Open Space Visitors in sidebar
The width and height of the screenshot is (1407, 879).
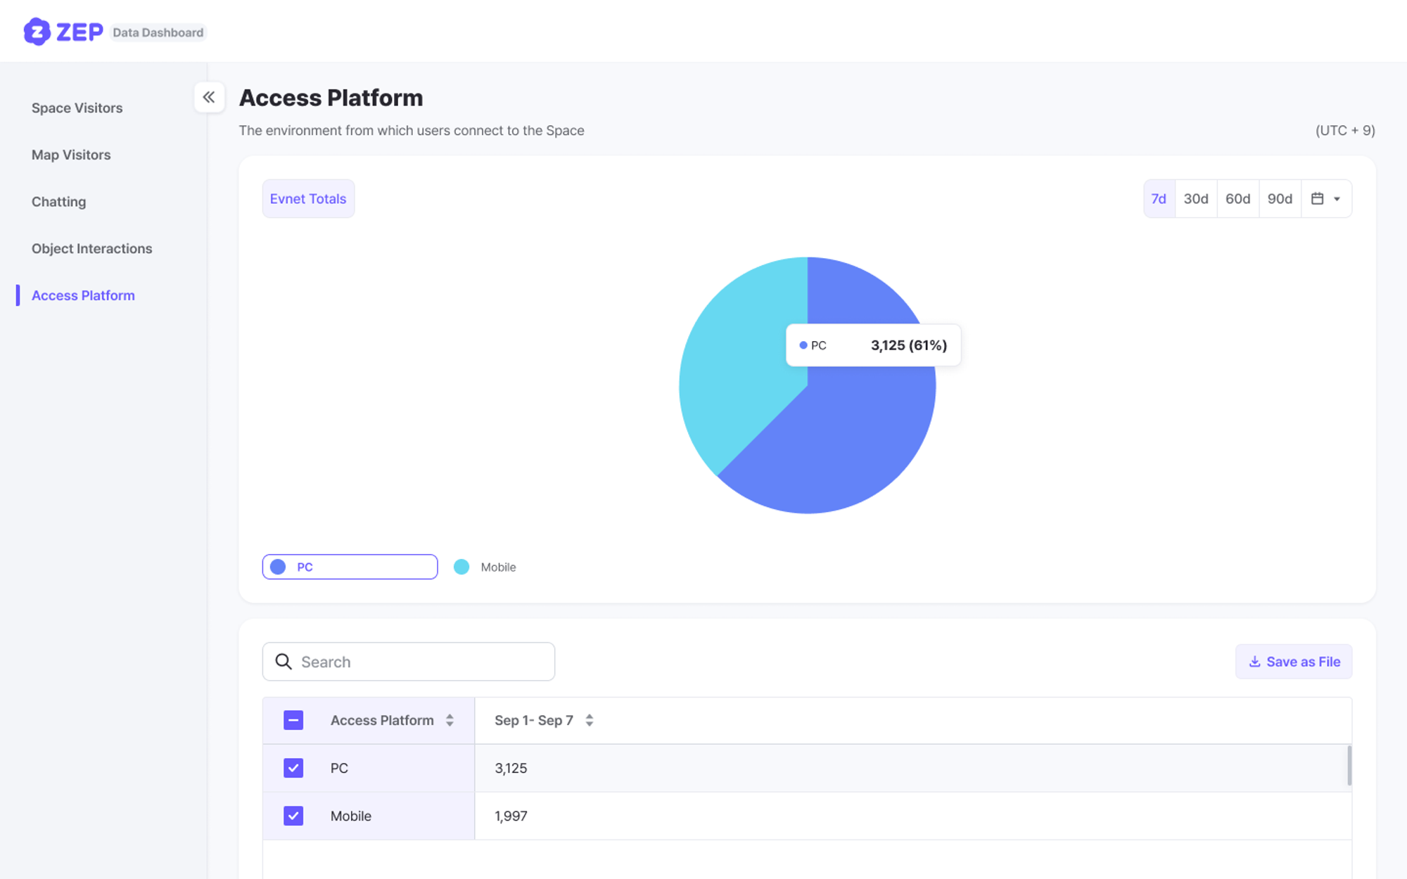77,108
